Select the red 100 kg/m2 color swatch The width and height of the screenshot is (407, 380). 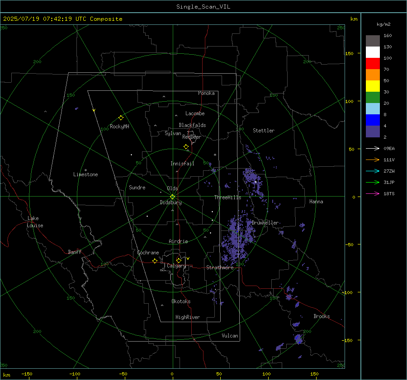(373, 64)
